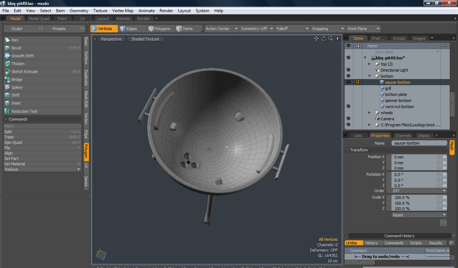
Task: Expand the top (2) group
Action: [370, 64]
